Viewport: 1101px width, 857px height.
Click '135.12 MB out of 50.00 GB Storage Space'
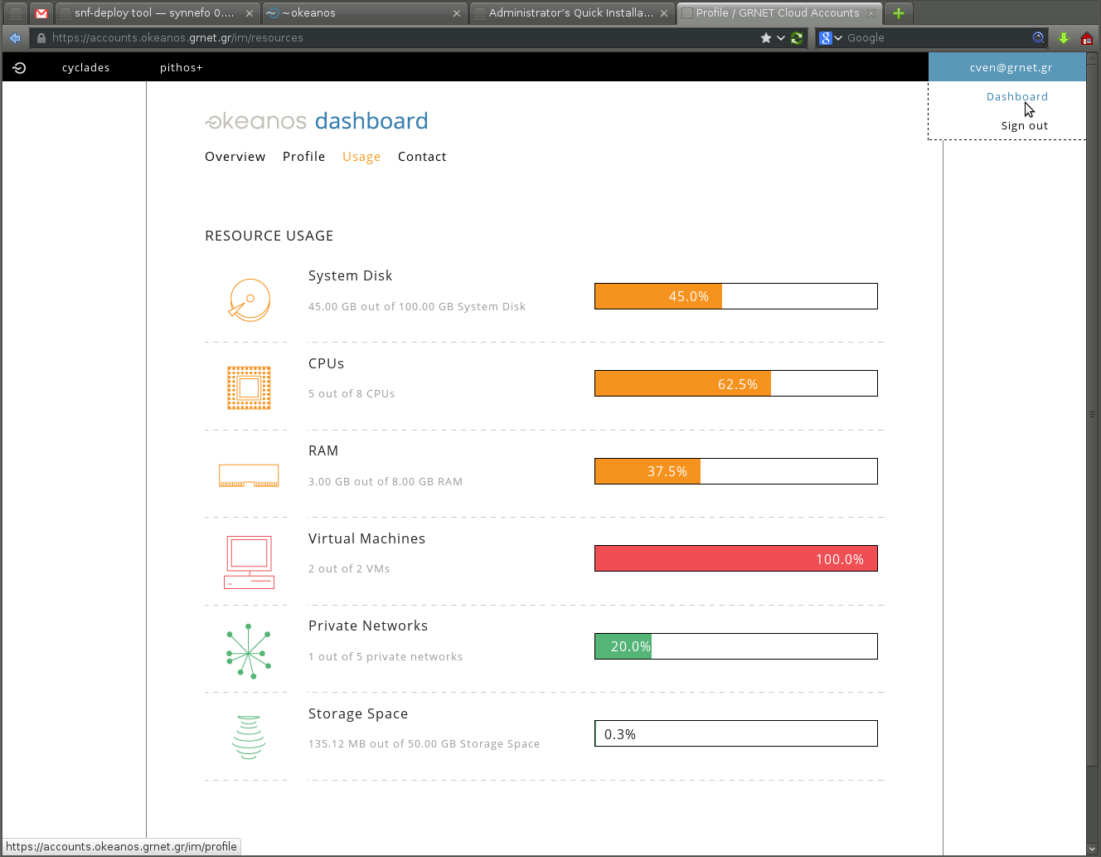(424, 744)
